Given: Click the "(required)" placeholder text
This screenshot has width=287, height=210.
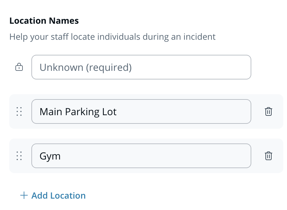Looking at the screenshot, I should tap(109, 67).
